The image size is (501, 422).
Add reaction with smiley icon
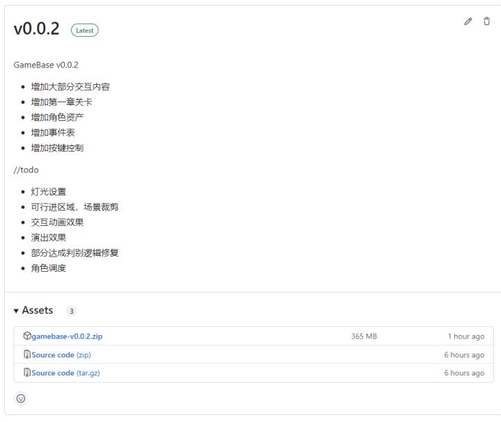tap(21, 398)
